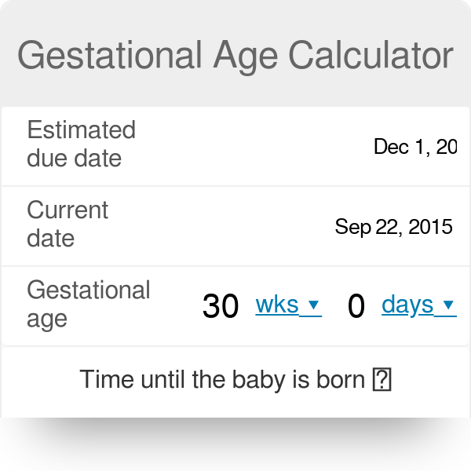This screenshot has width=471, height=471.
Task: Click the Estimated due date label
Action: point(81,144)
